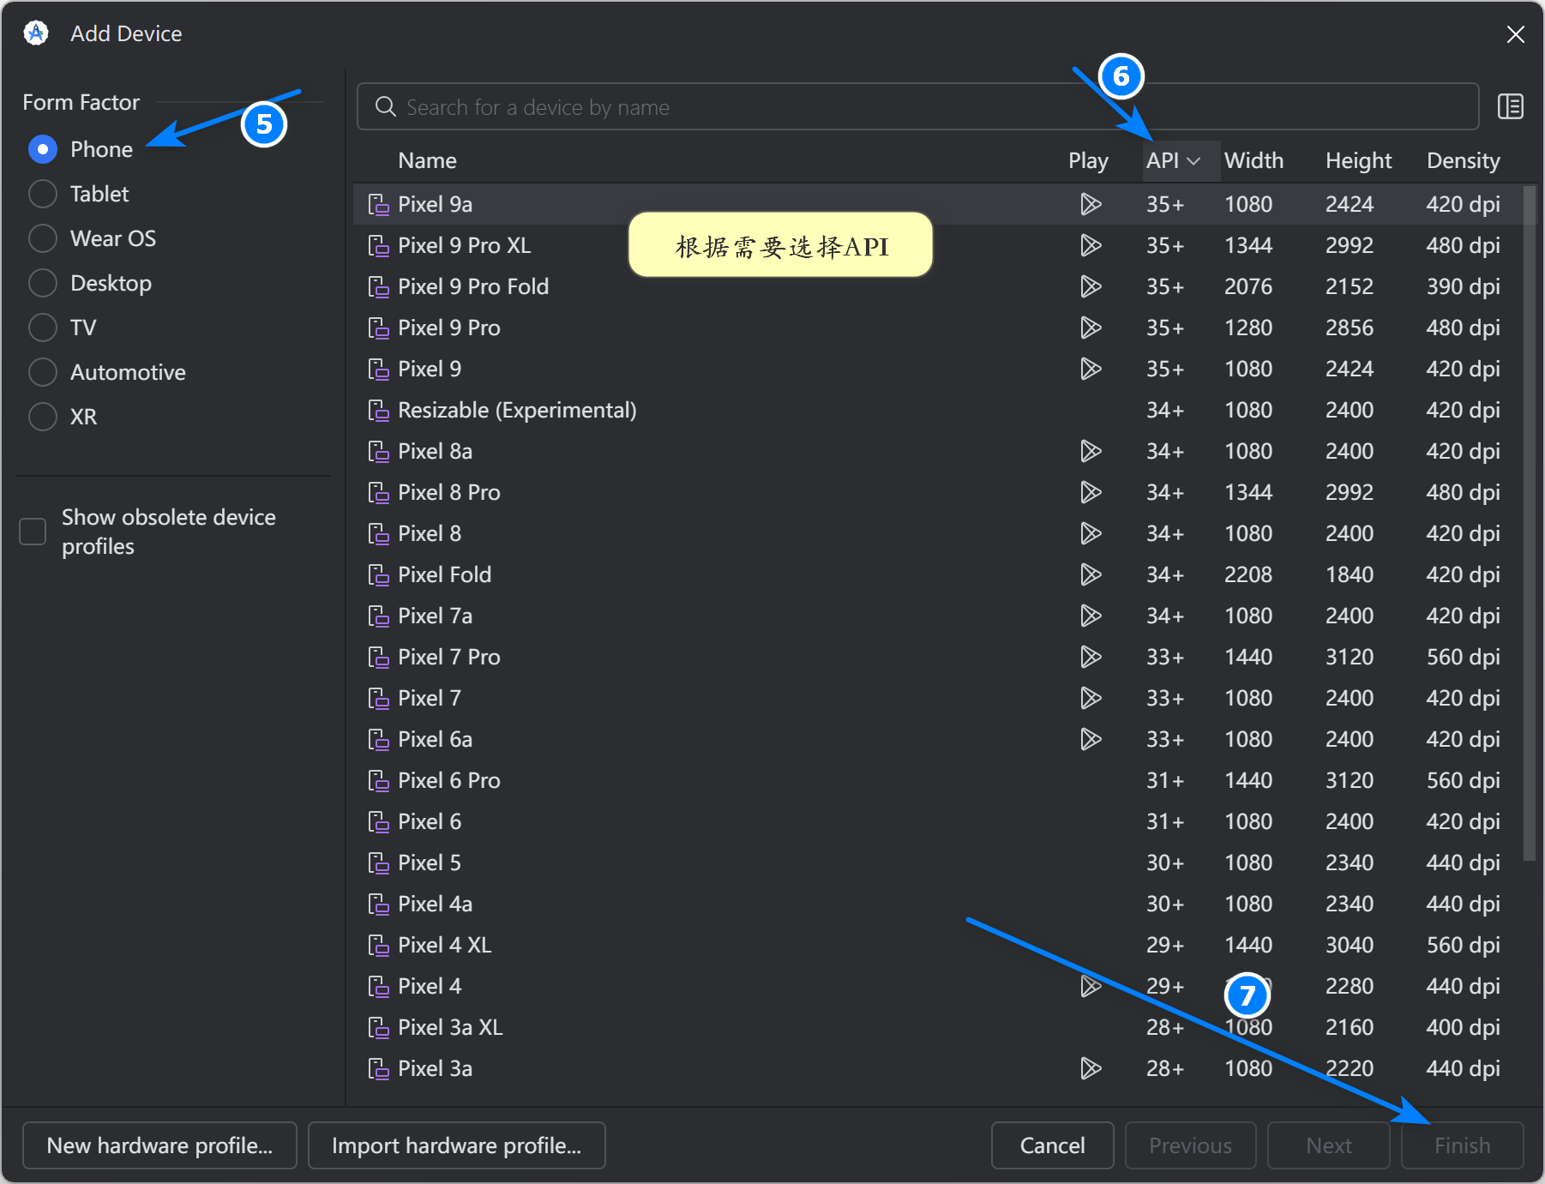Select the Pixel 4 row
The image size is (1545, 1184).
pyautogui.click(x=938, y=986)
